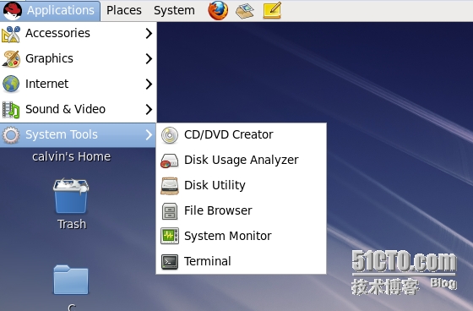Open the Graphics menu entry
Image resolution: width=473 pixels, height=311 pixels.
coord(78,58)
